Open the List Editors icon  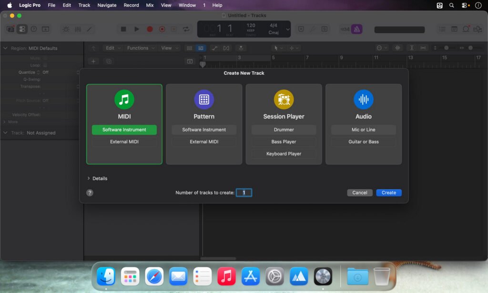442,29
